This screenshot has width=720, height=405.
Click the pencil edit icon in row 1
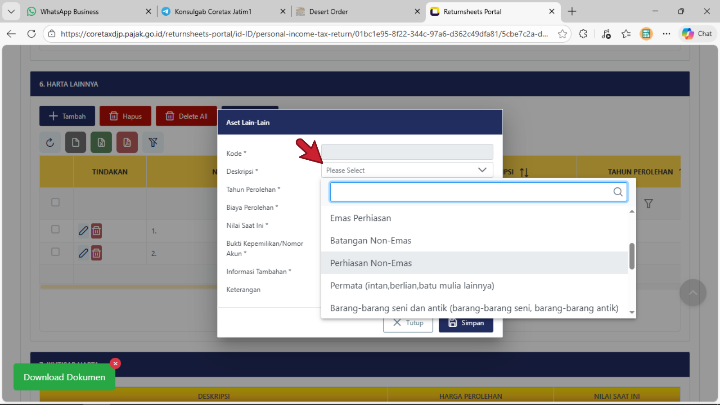click(x=83, y=231)
